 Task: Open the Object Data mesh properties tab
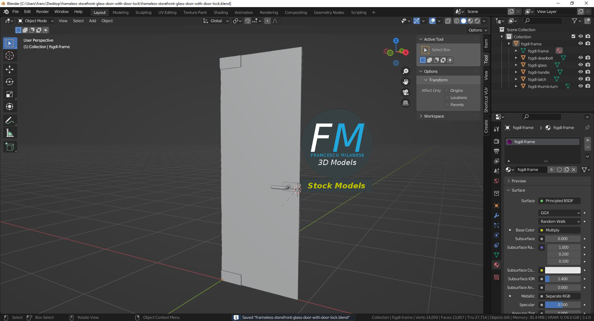(497, 255)
